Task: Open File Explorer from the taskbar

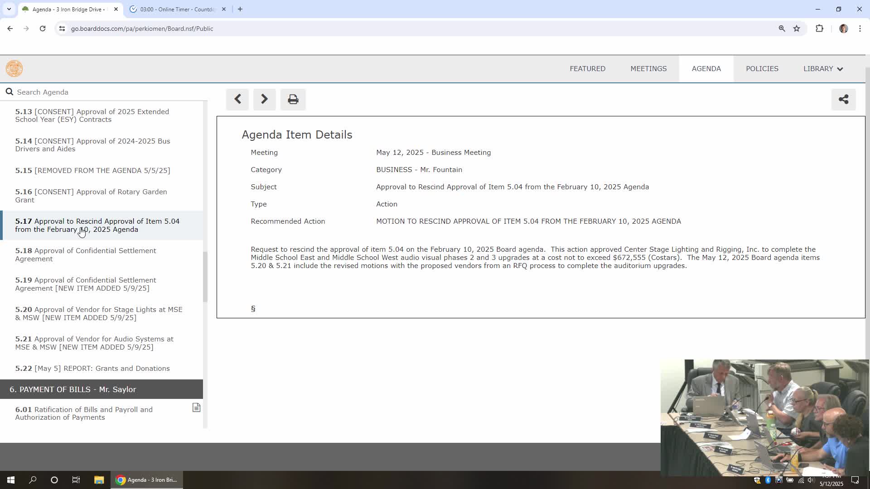Action: pos(99,480)
